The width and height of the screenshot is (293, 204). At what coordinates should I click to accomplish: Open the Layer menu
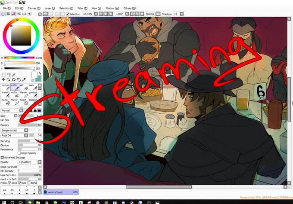(50, 9)
